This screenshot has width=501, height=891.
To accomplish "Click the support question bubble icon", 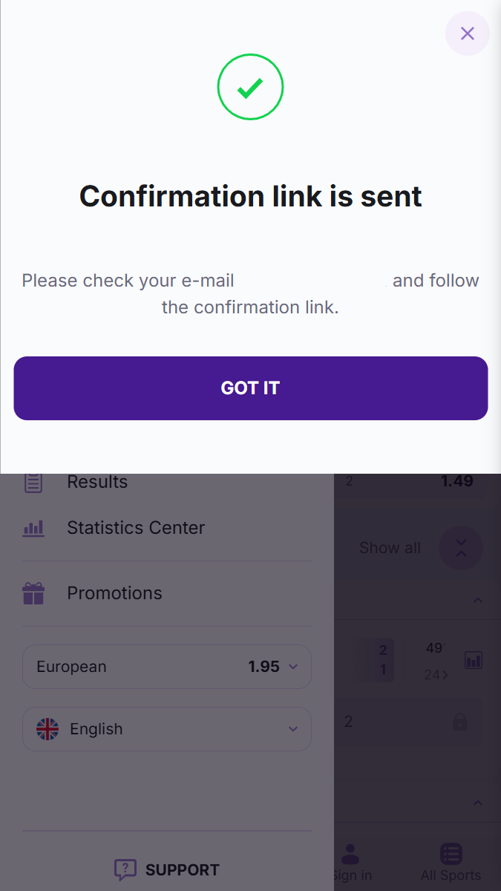I will [125, 869].
